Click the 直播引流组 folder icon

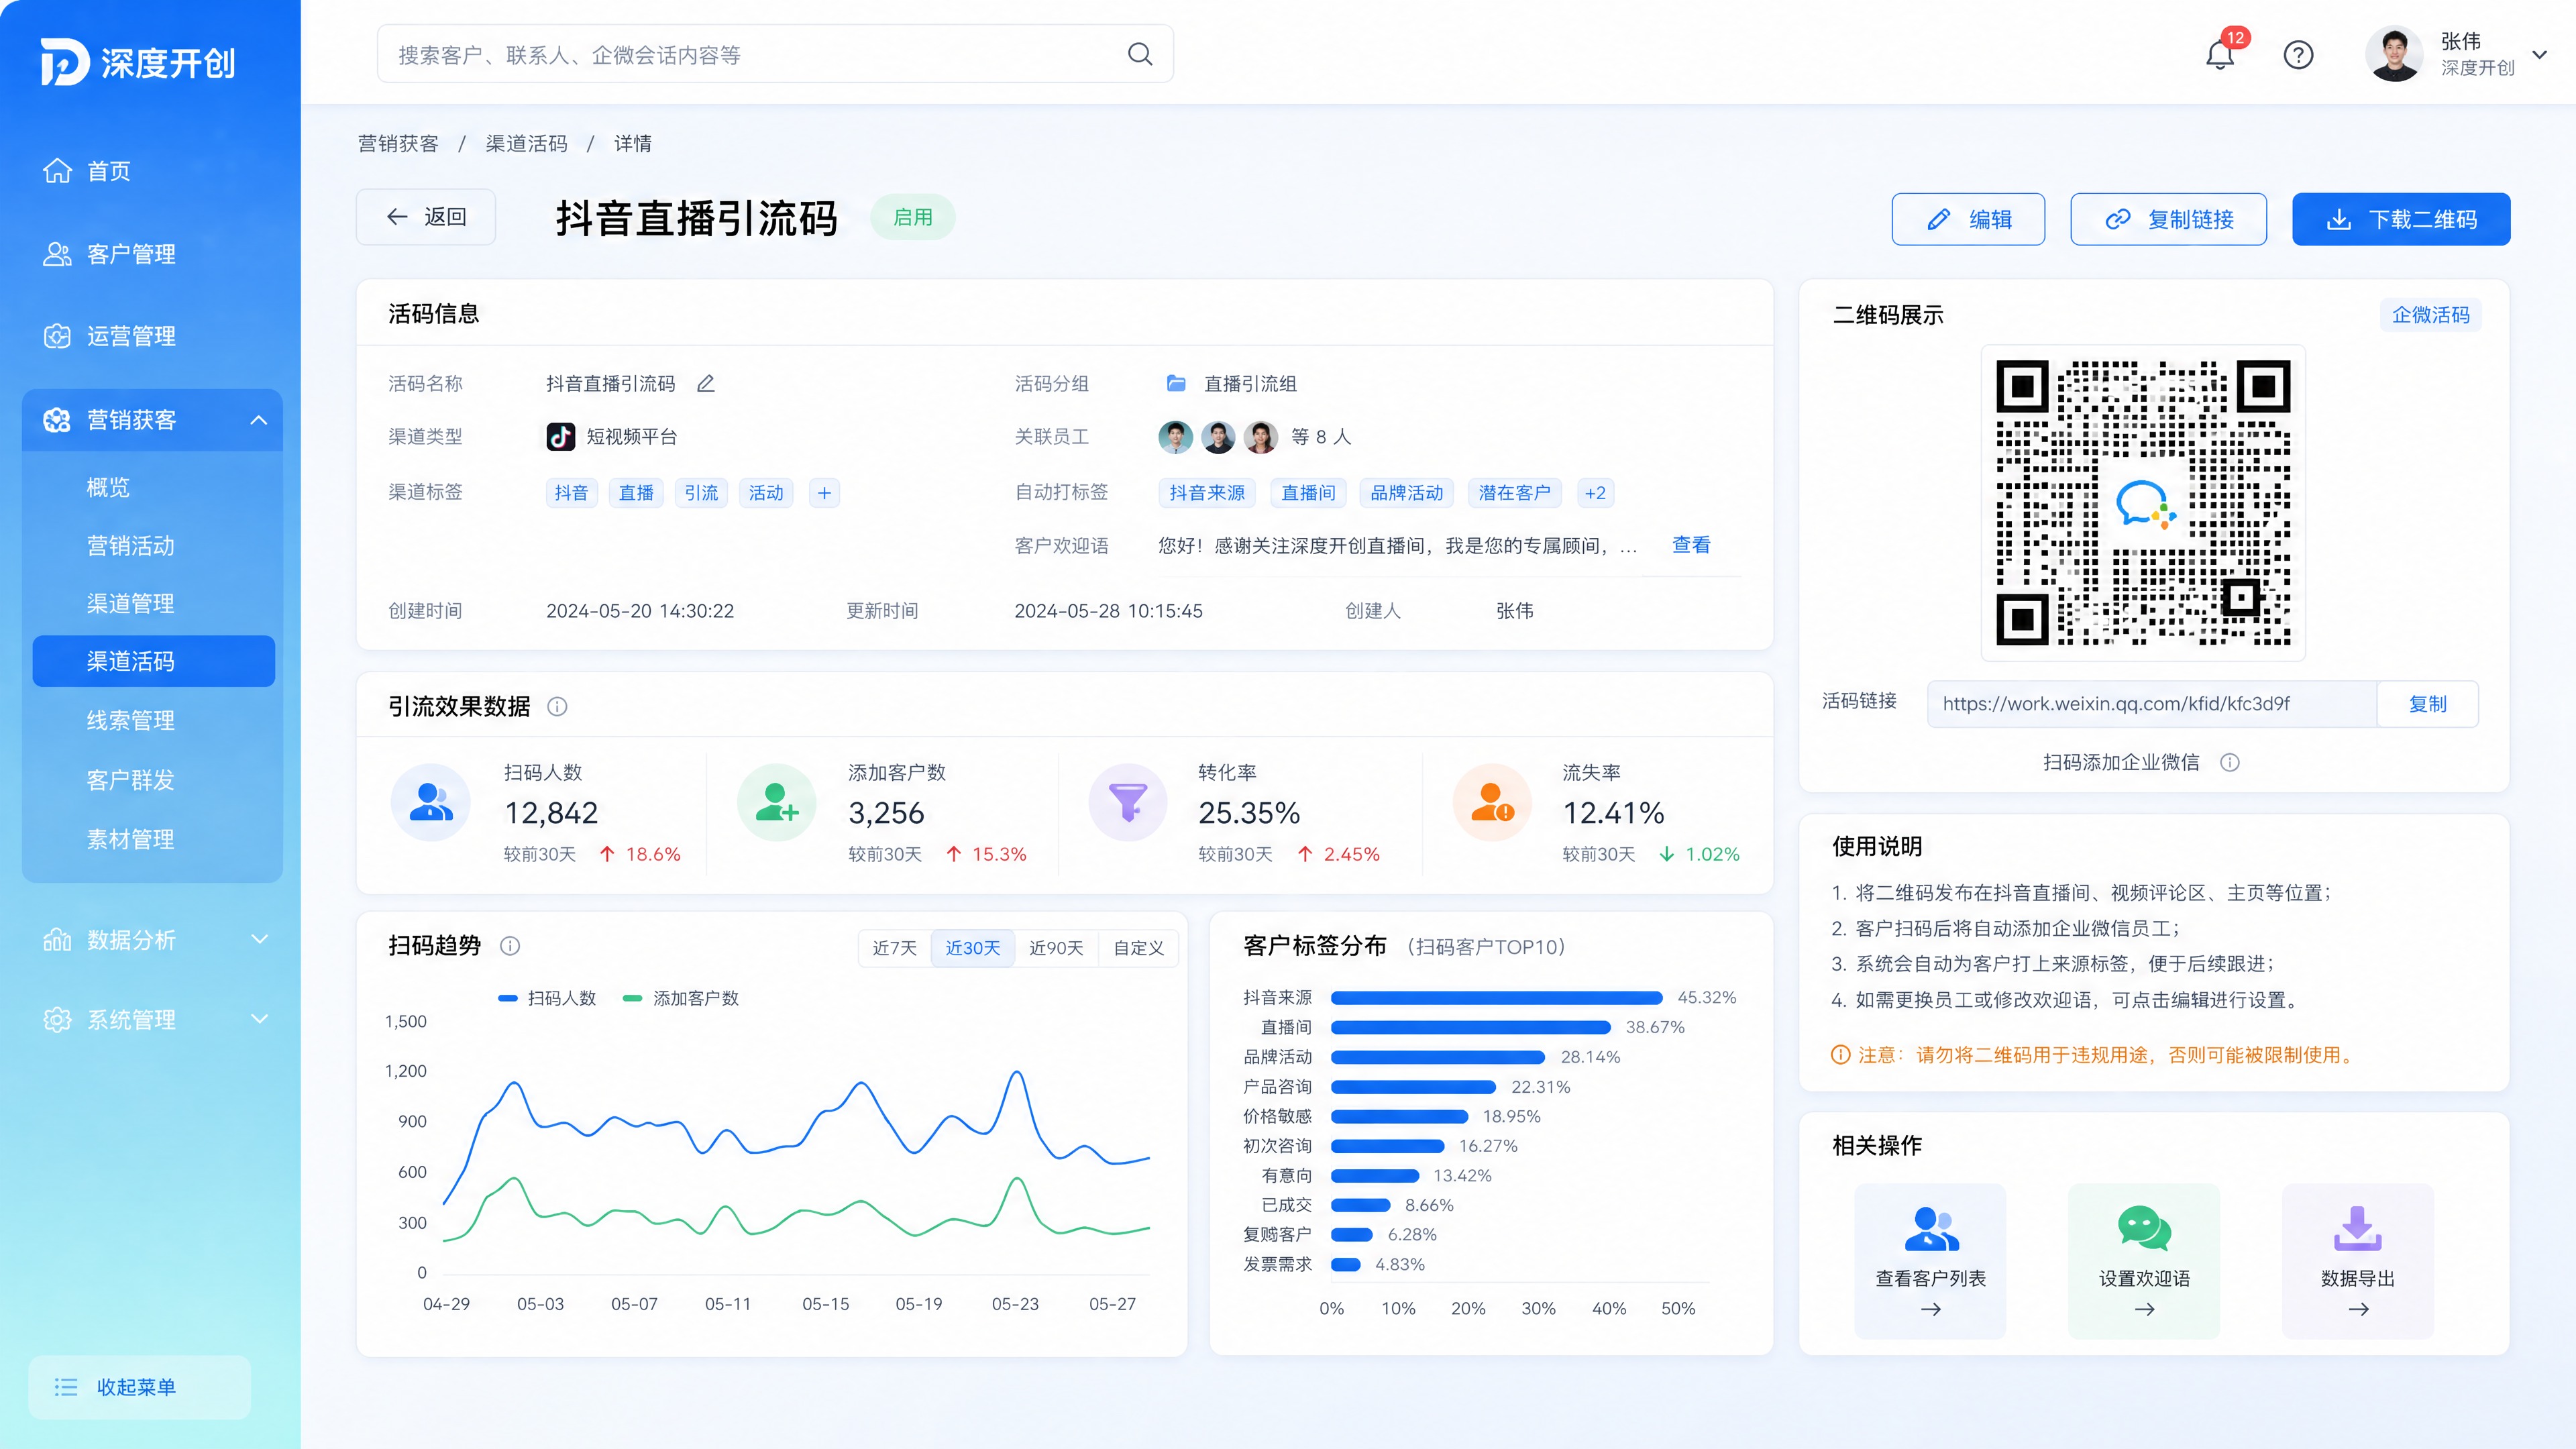1176,383
